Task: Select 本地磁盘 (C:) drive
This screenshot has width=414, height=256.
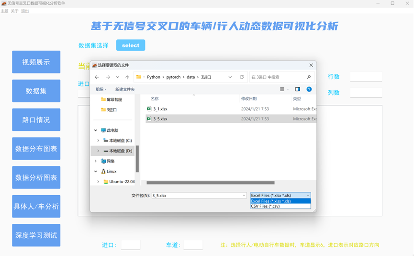Action: (x=117, y=140)
